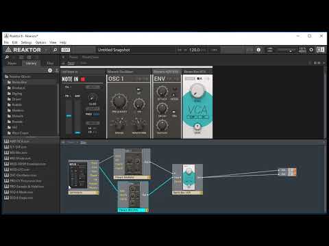
Task: Open the REAKTOR main menu dropdown arrow
Action: pyautogui.click(x=46, y=50)
